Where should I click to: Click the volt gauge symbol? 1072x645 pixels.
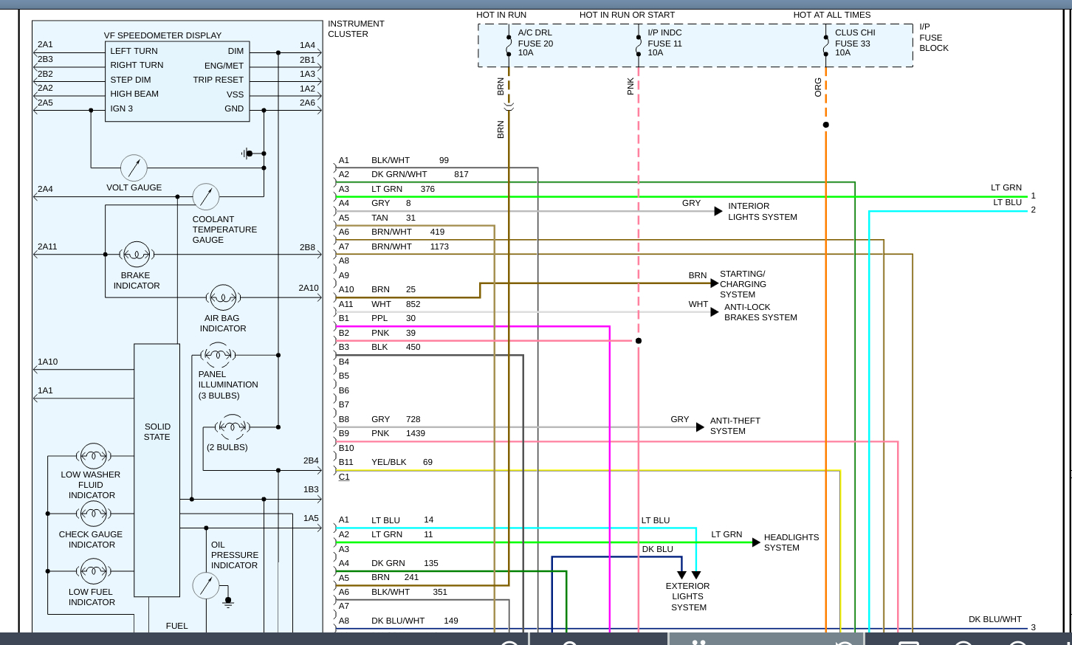click(134, 168)
